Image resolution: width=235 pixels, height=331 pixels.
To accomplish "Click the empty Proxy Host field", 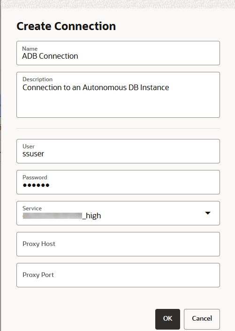I will [118, 244].
